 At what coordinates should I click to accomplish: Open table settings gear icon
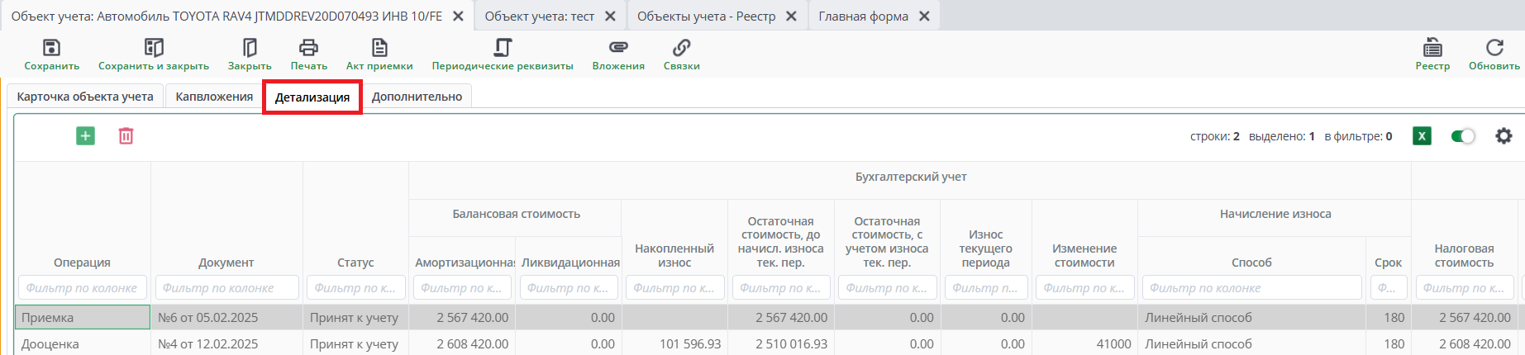(x=1504, y=136)
